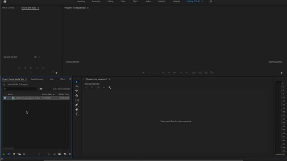Click the Home icon in the top bar
The image size is (287, 161).
click(5, 1)
